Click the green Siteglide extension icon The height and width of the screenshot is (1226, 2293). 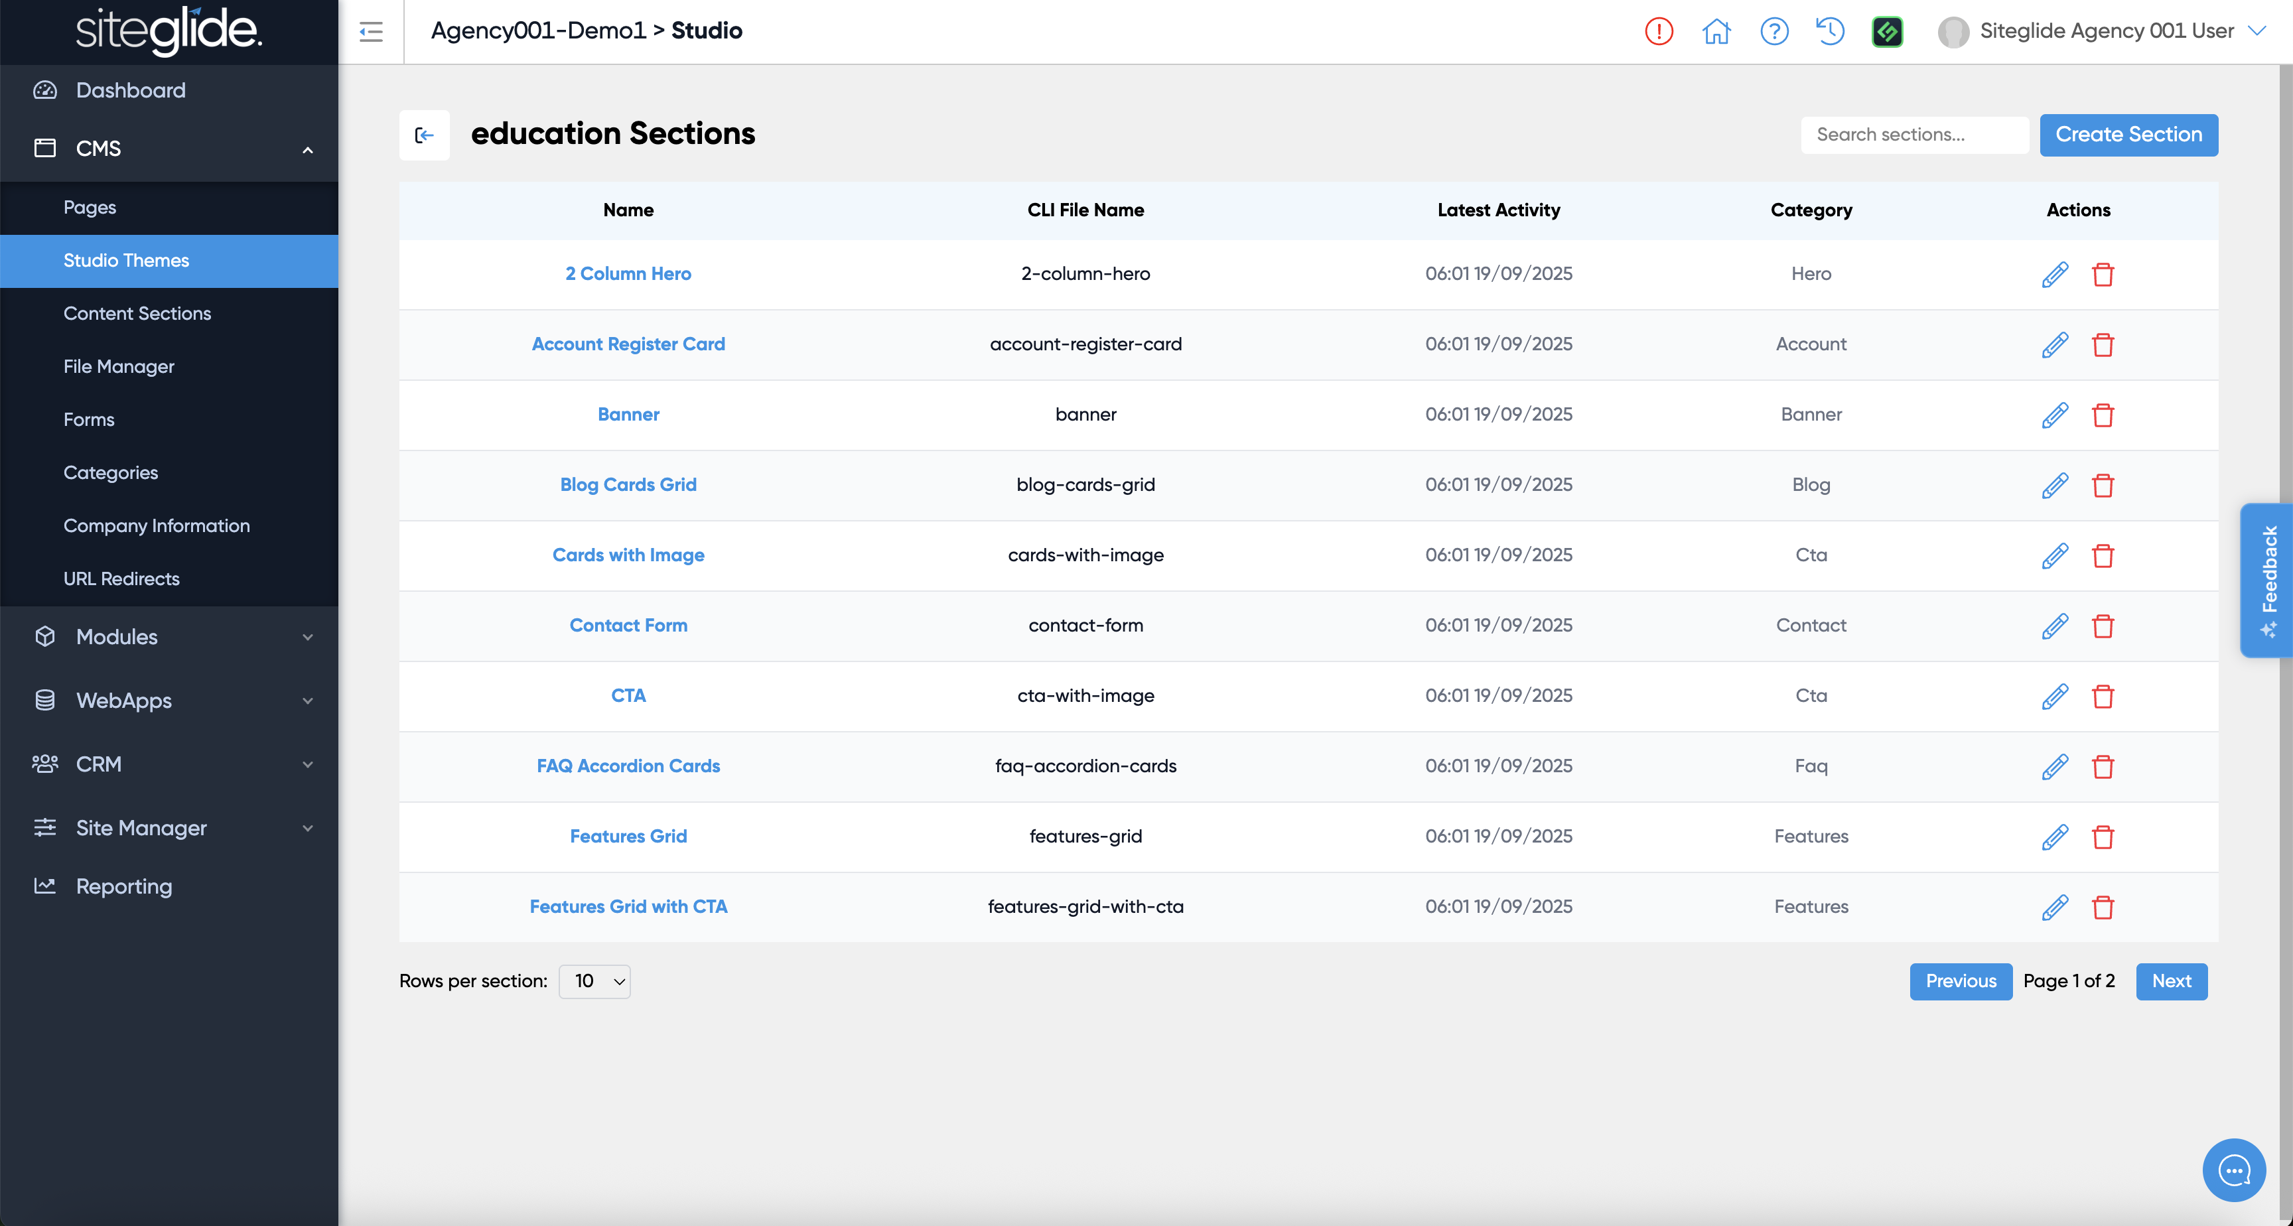click(x=1887, y=31)
